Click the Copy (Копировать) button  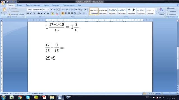pos(14,11)
